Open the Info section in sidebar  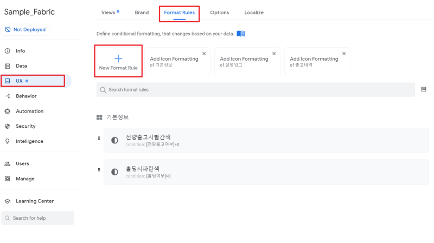point(20,51)
